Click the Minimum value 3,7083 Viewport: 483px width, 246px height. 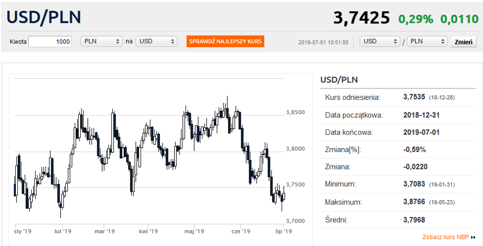click(415, 184)
